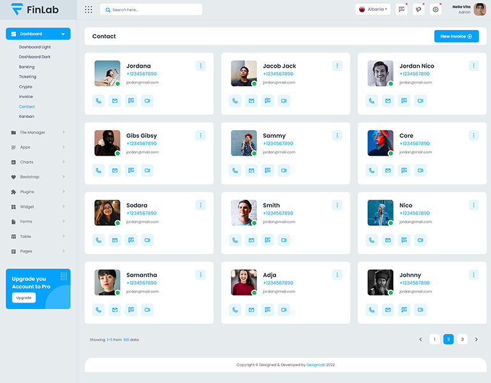Open the settings gear icon in header
491x383 pixels.
point(436,10)
